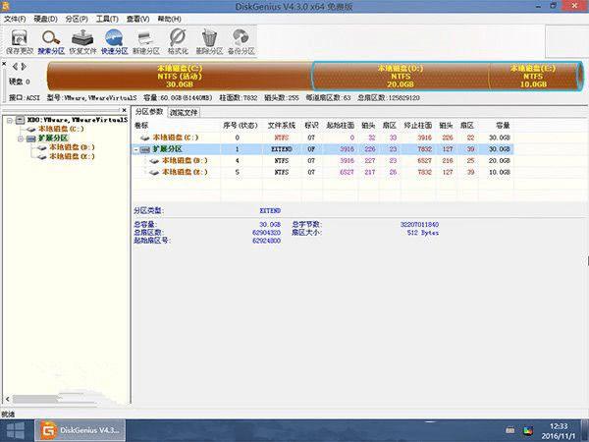This screenshot has width=589, height=442.
Task: Click the 本地磁盘(E:) row in partition table
Action: click(x=323, y=172)
